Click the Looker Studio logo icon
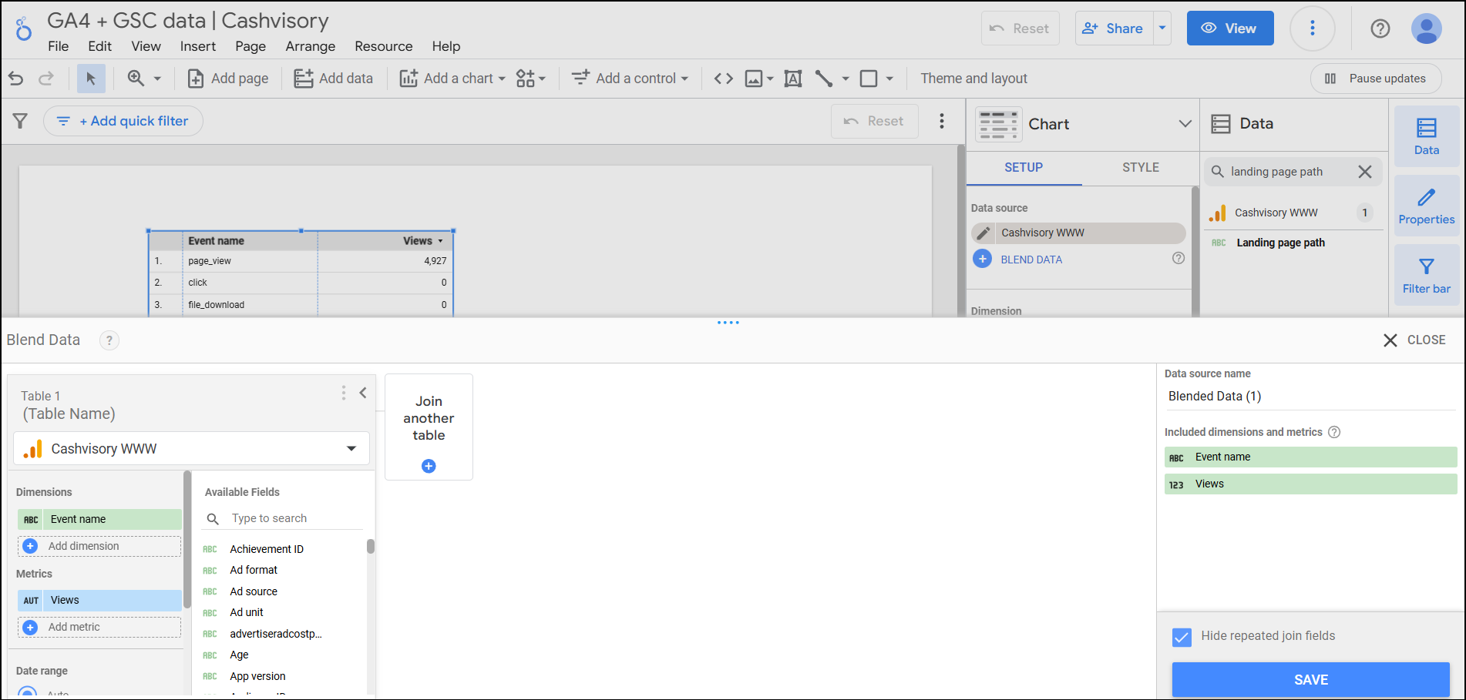The width and height of the screenshot is (1466, 700). point(24,28)
